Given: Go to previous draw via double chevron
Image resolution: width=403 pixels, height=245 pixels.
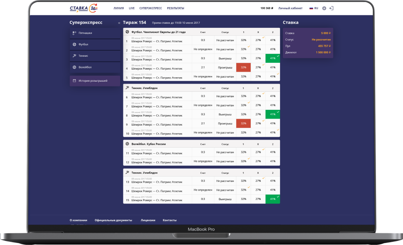Looking at the screenshot, I should click(x=119, y=23).
